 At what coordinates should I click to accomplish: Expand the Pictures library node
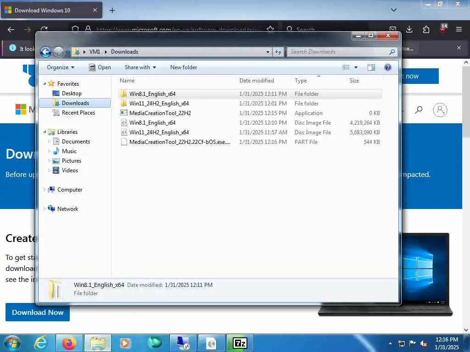pos(49,161)
